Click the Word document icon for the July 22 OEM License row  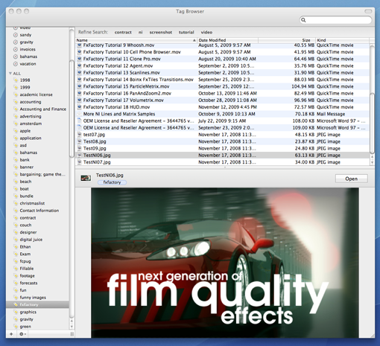(79, 121)
